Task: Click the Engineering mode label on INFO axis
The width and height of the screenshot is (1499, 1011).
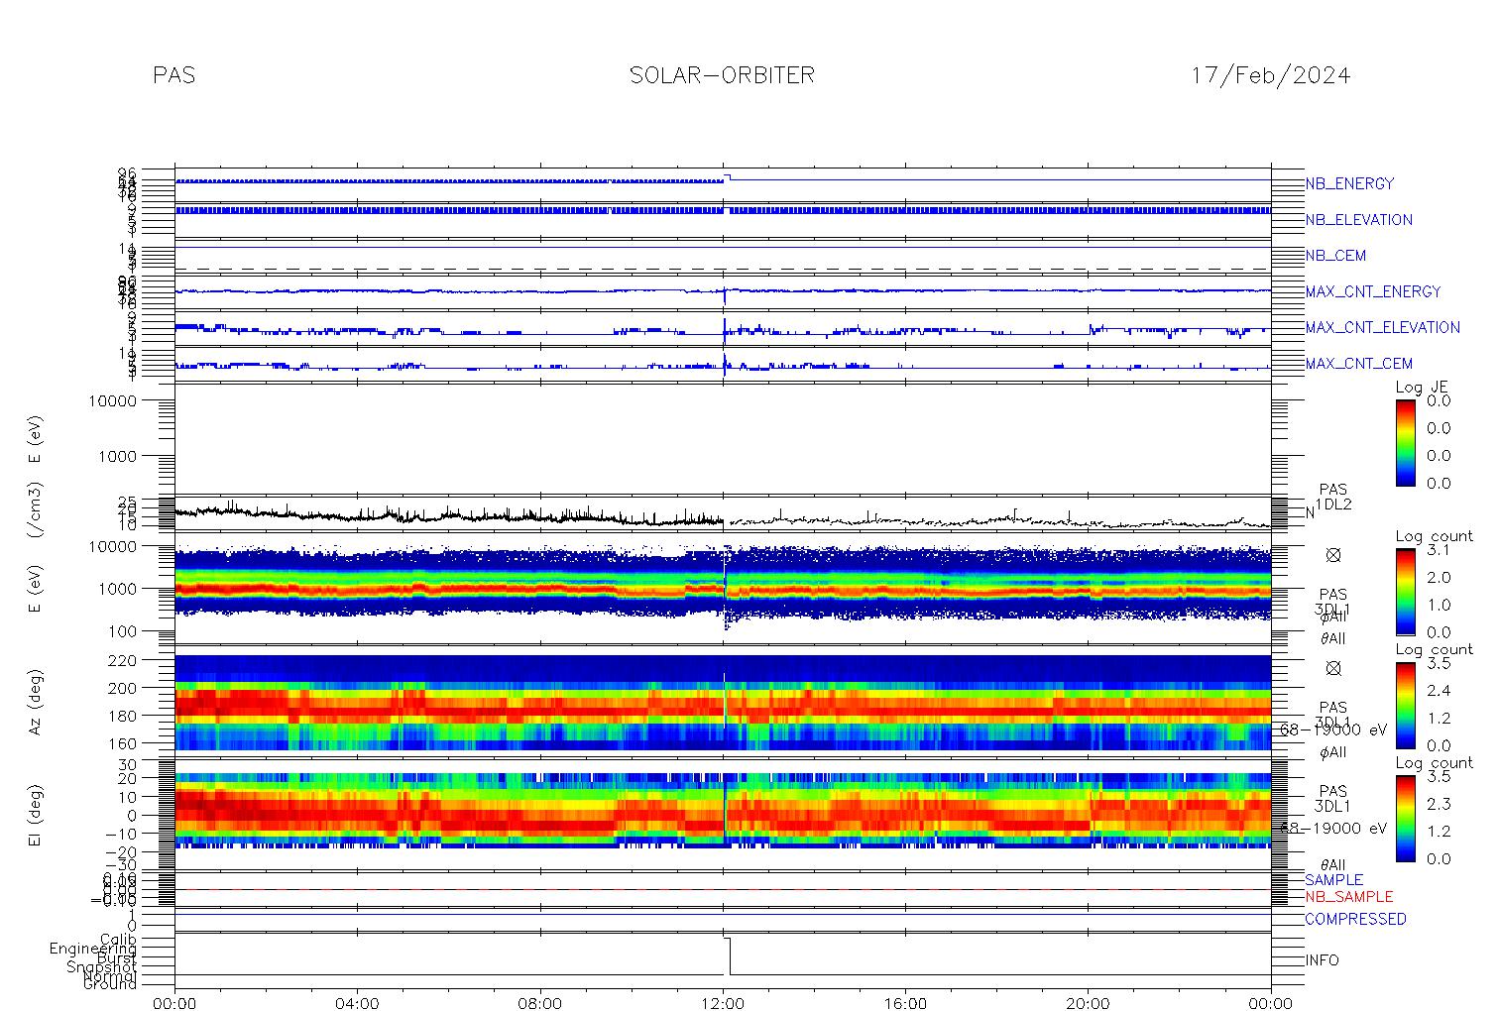Action: coord(94,949)
